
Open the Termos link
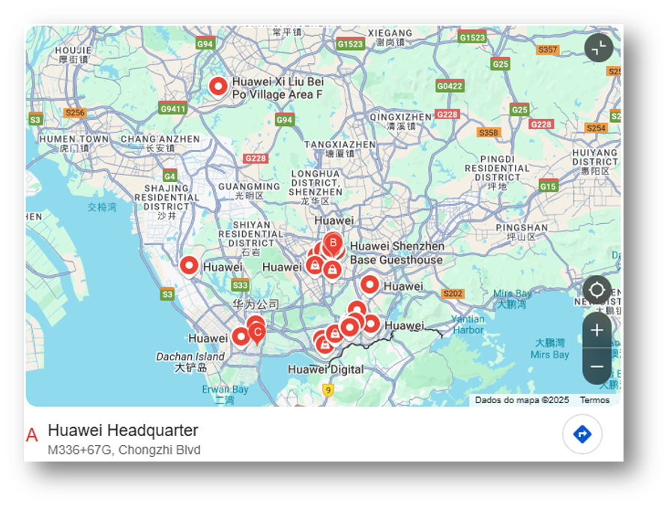594,400
